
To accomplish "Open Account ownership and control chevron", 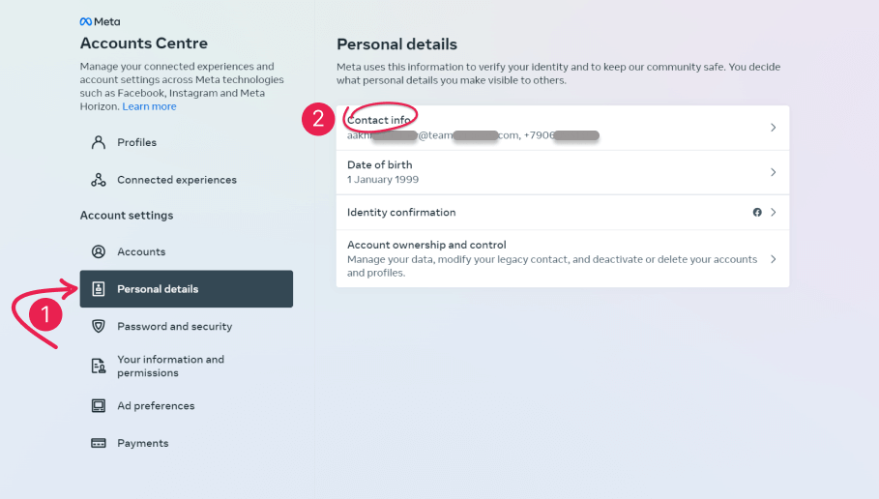I will (773, 259).
